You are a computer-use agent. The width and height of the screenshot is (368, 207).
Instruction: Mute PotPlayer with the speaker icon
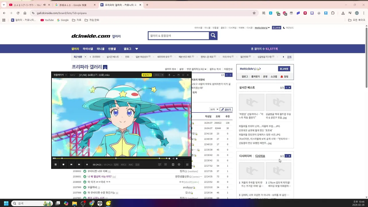pyautogui.click(x=173, y=158)
